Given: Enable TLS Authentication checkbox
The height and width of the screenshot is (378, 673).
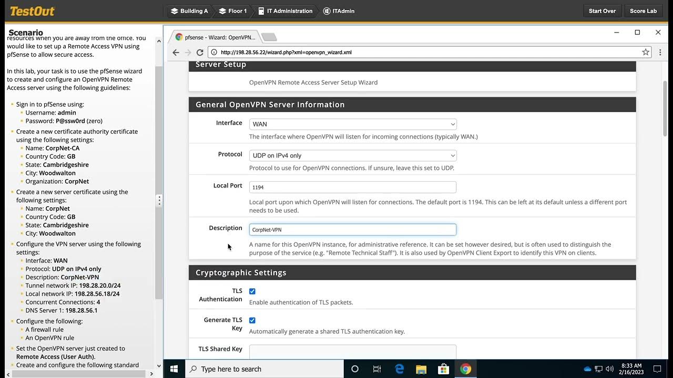Looking at the screenshot, I should click(252, 291).
